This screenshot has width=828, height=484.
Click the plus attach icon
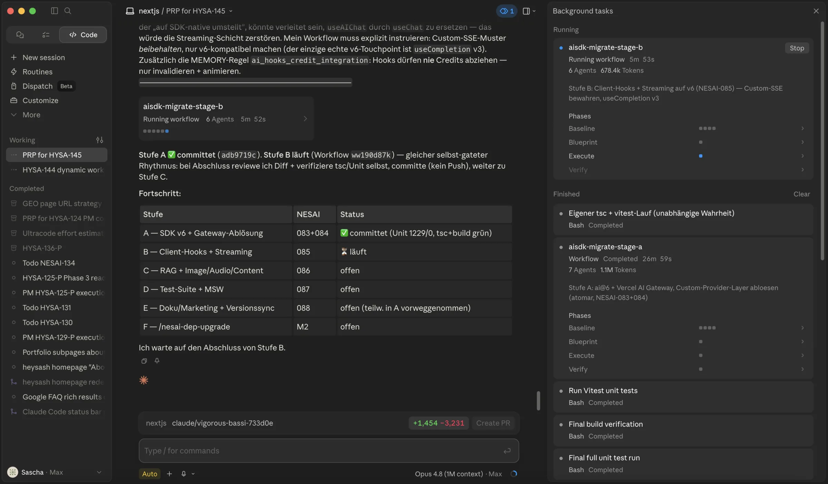(x=169, y=474)
